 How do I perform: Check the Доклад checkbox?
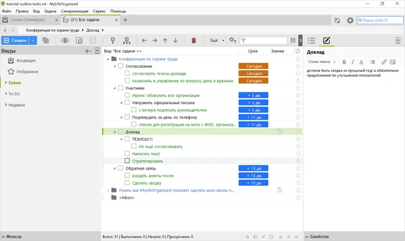point(120,132)
